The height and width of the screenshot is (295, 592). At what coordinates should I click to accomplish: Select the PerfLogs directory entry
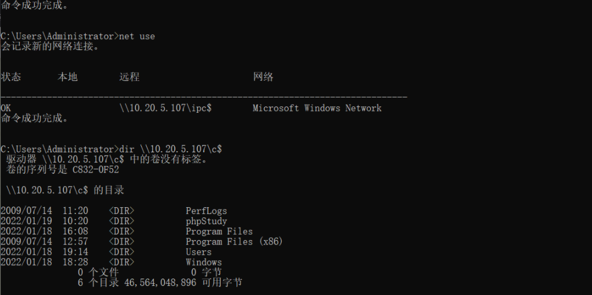(206, 211)
